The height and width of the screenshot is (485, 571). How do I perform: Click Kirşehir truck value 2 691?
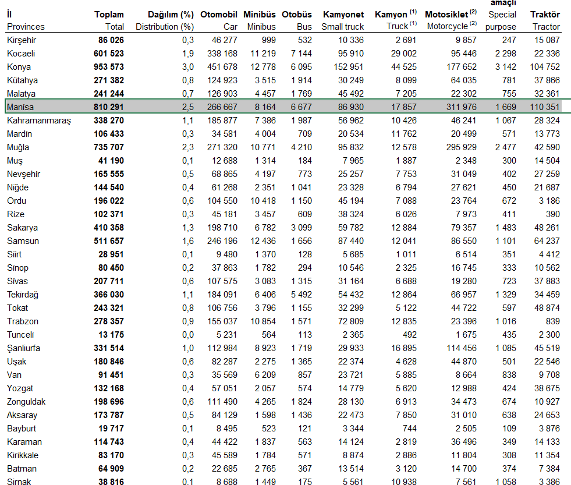[406, 40]
